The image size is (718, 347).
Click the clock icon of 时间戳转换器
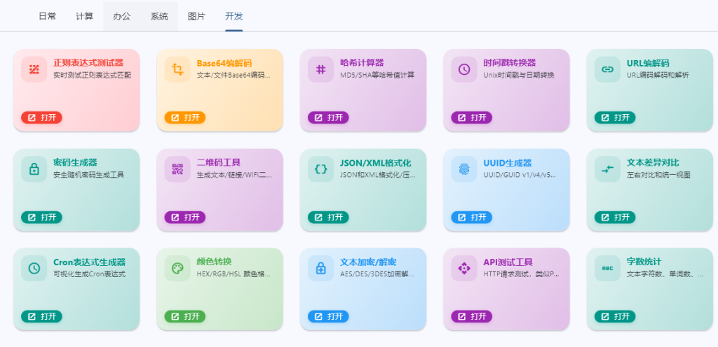[464, 69]
